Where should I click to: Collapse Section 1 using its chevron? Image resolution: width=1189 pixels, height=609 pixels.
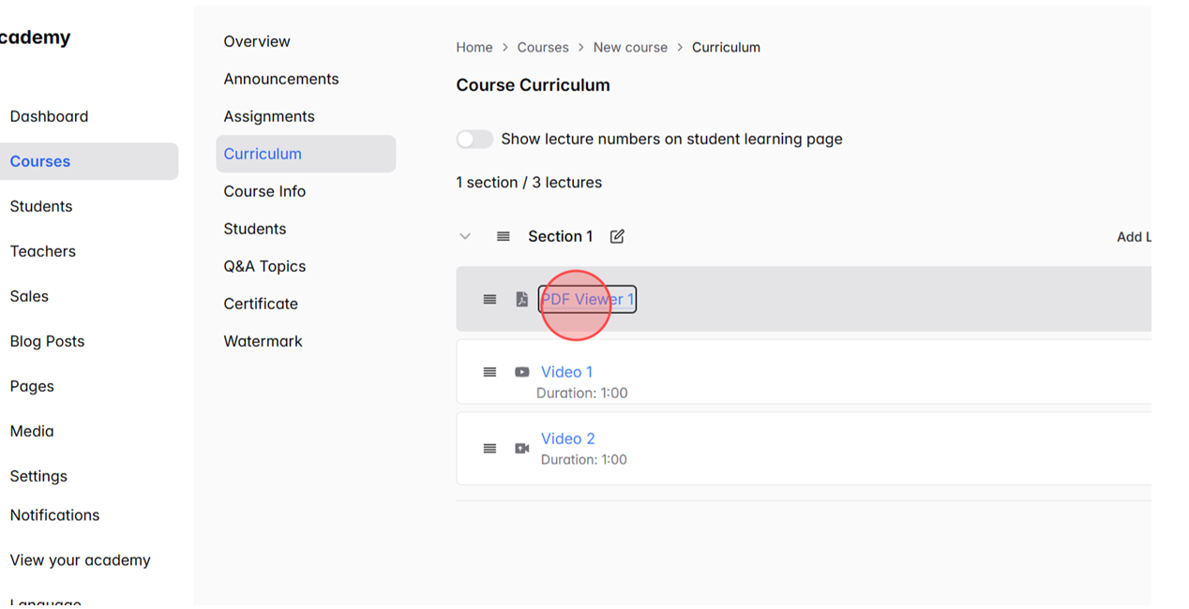[x=465, y=236]
